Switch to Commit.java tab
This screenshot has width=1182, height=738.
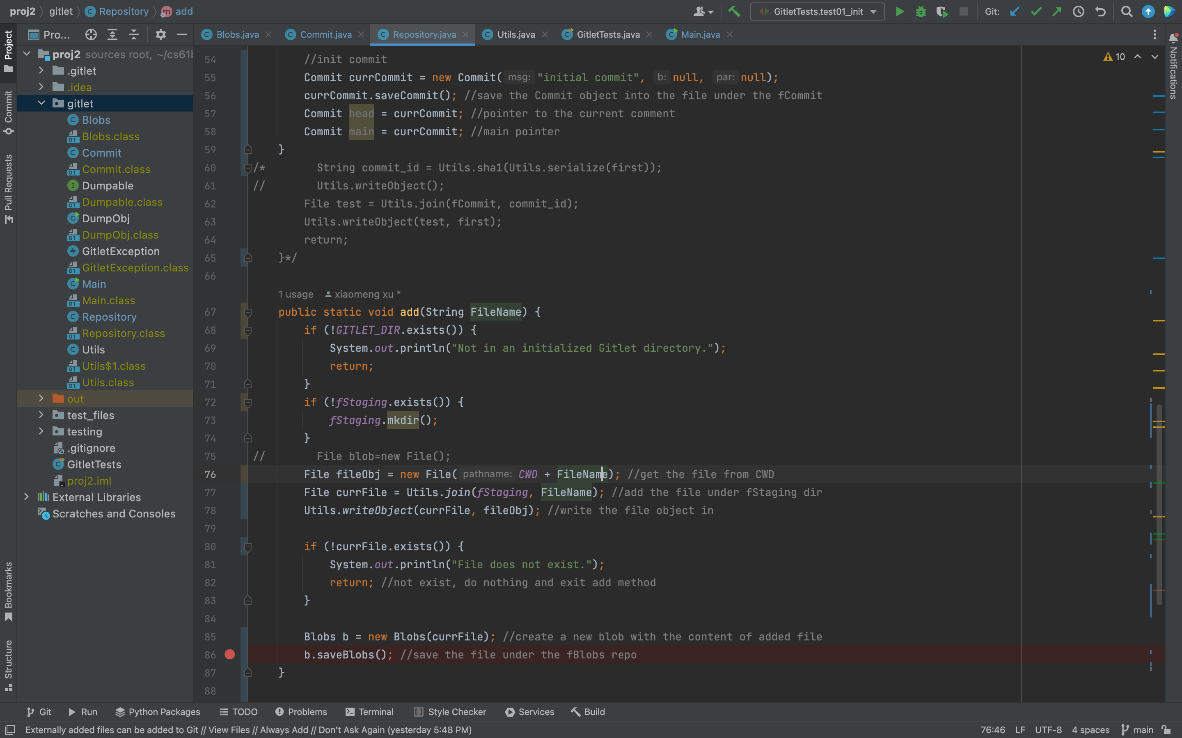[x=325, y=35]
